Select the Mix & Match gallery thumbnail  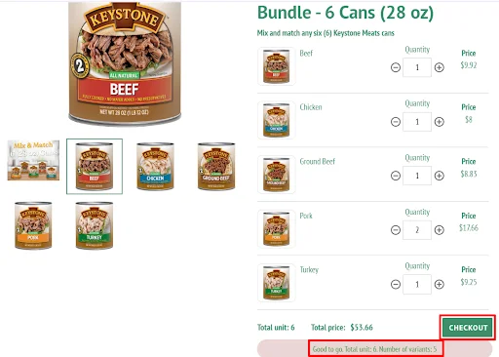click(x=33, y=160)
